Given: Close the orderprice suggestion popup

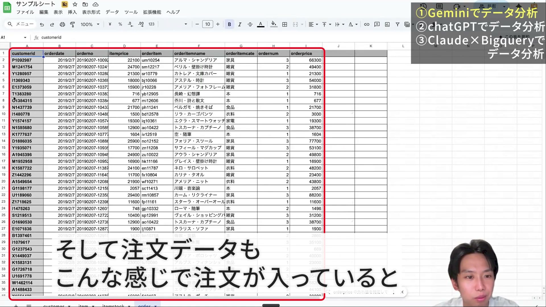Looking at the screenshot, I should (x=402, y=292).
